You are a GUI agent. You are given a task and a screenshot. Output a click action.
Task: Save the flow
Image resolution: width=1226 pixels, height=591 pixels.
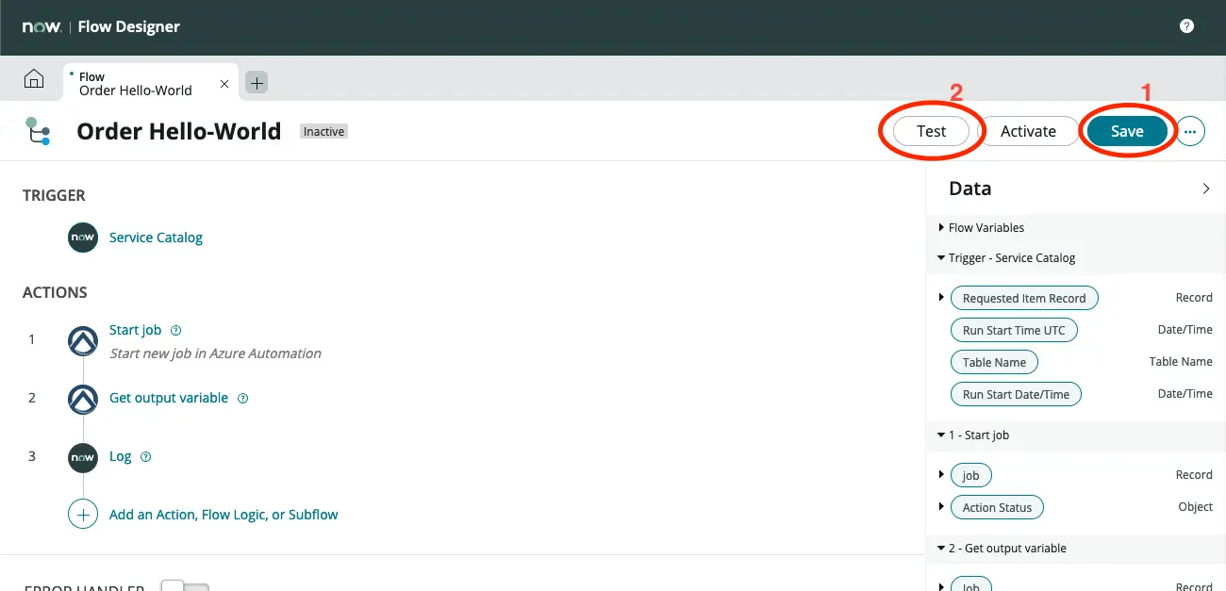click(1127, 132)
